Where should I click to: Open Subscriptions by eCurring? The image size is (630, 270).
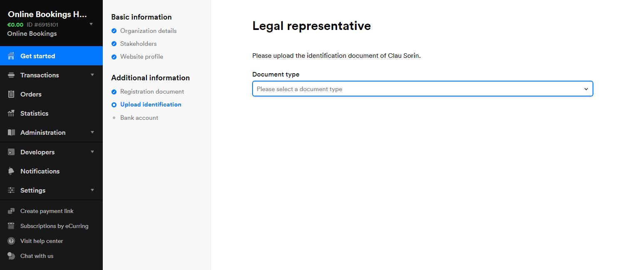pos(54,226)
